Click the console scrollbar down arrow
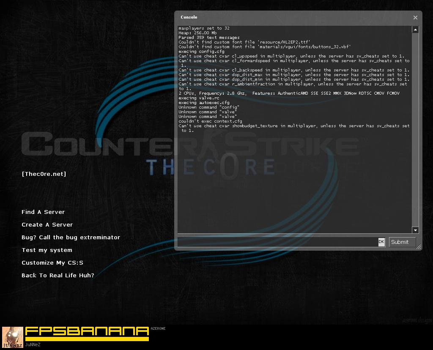Image resolution: width=433 pixels, height=350 pixels. 415,230
